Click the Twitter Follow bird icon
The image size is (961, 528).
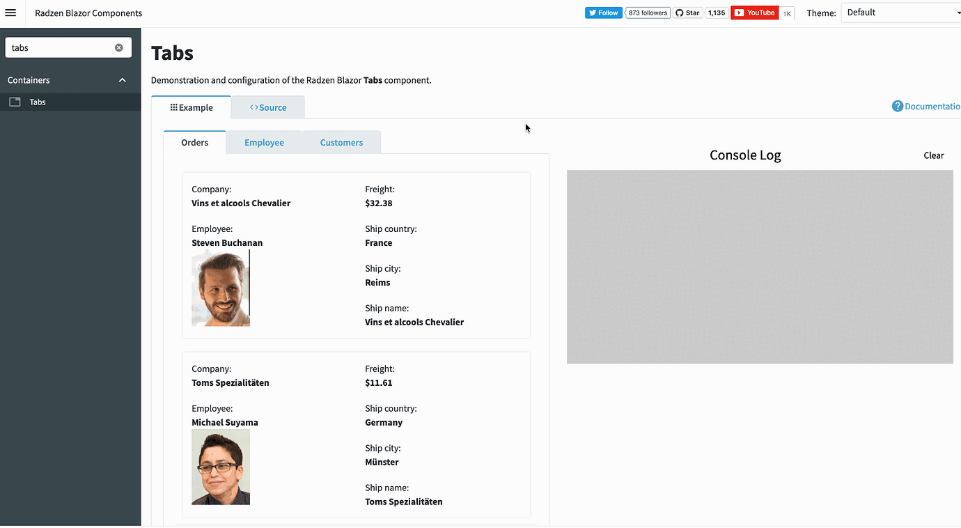[593, 12]
